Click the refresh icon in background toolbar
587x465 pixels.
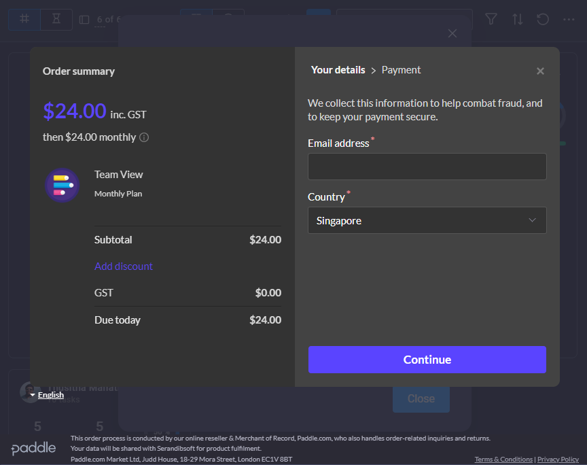(x=543, y=19)
